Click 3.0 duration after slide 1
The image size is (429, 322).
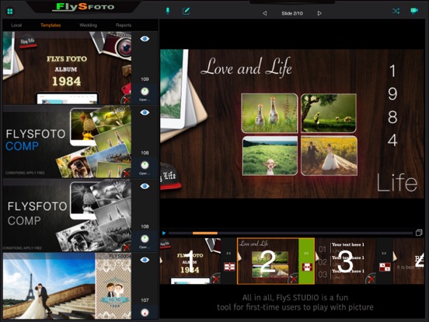pyautogui.click(x=228, y=254)
